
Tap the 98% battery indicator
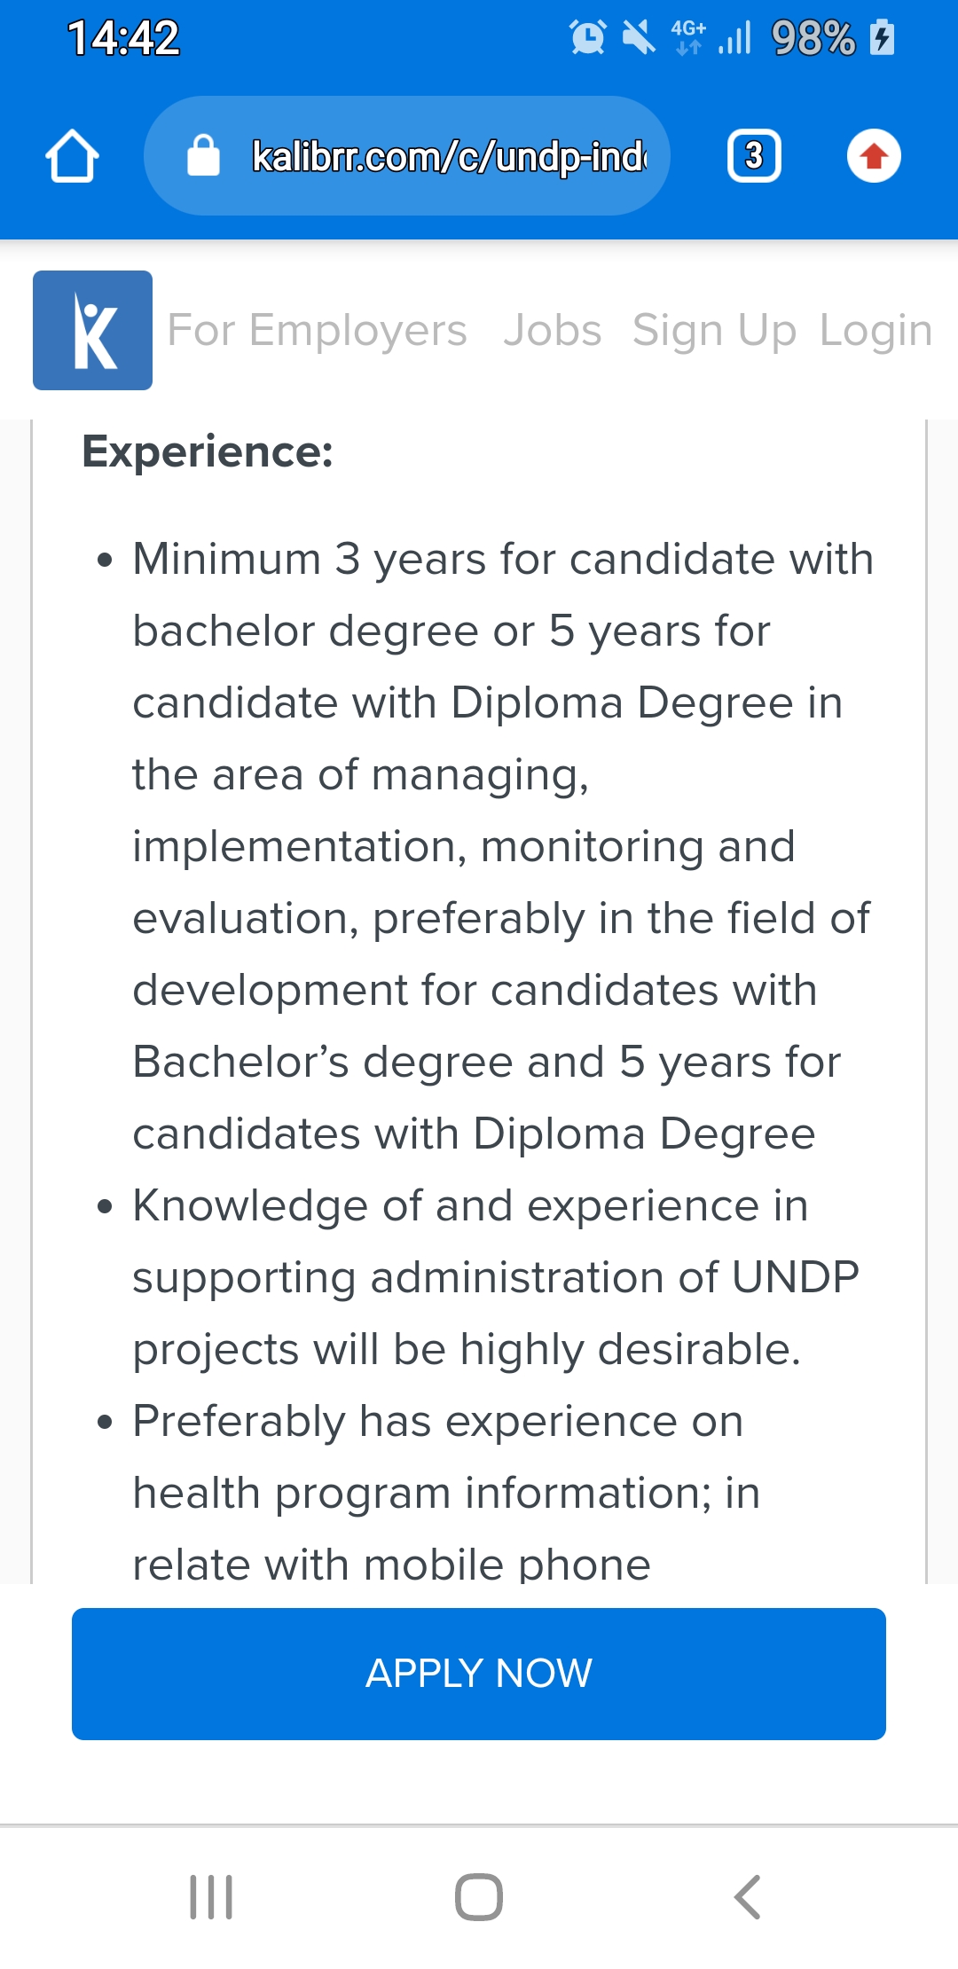pyautogui.click(x=832, y=37)
